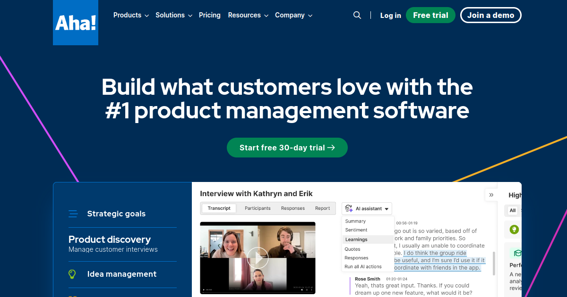This screenshot has width=567, height=297.
Task: Click the 01:20-01:24 timestamp
Action: 396,279
